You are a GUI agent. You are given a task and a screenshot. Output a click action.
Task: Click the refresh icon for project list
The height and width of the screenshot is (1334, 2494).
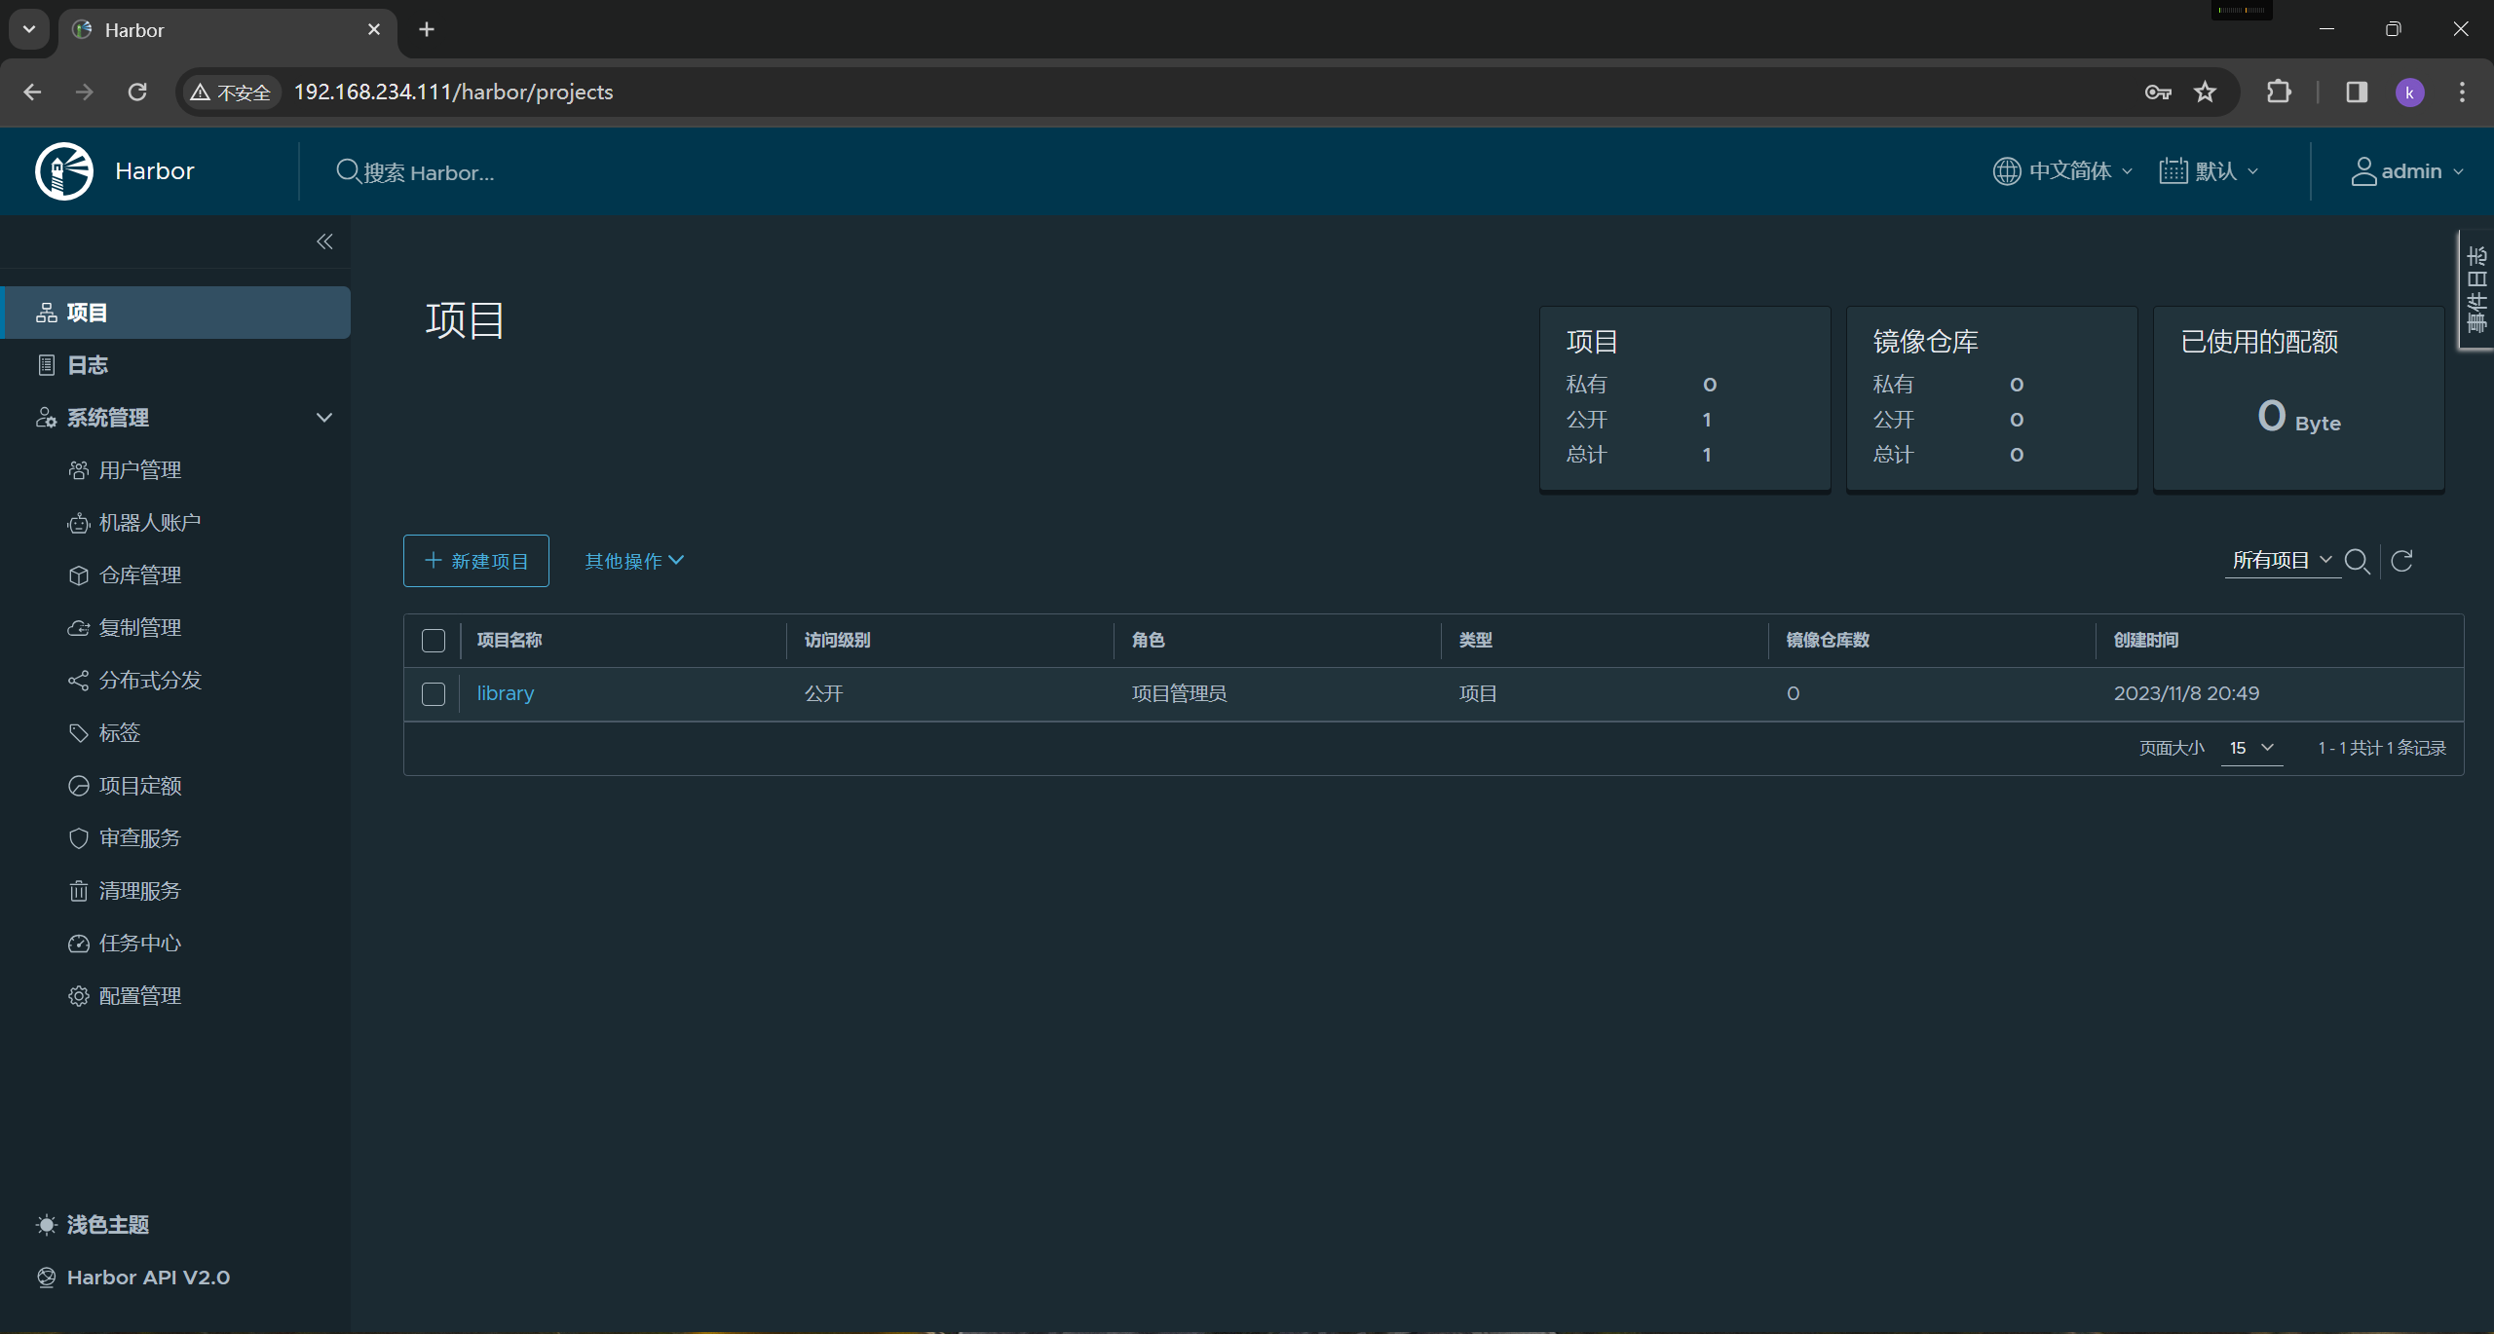(2401, 561)
